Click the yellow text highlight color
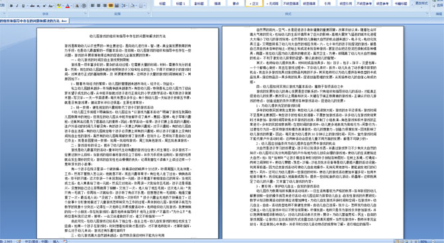 click(58, 6)
